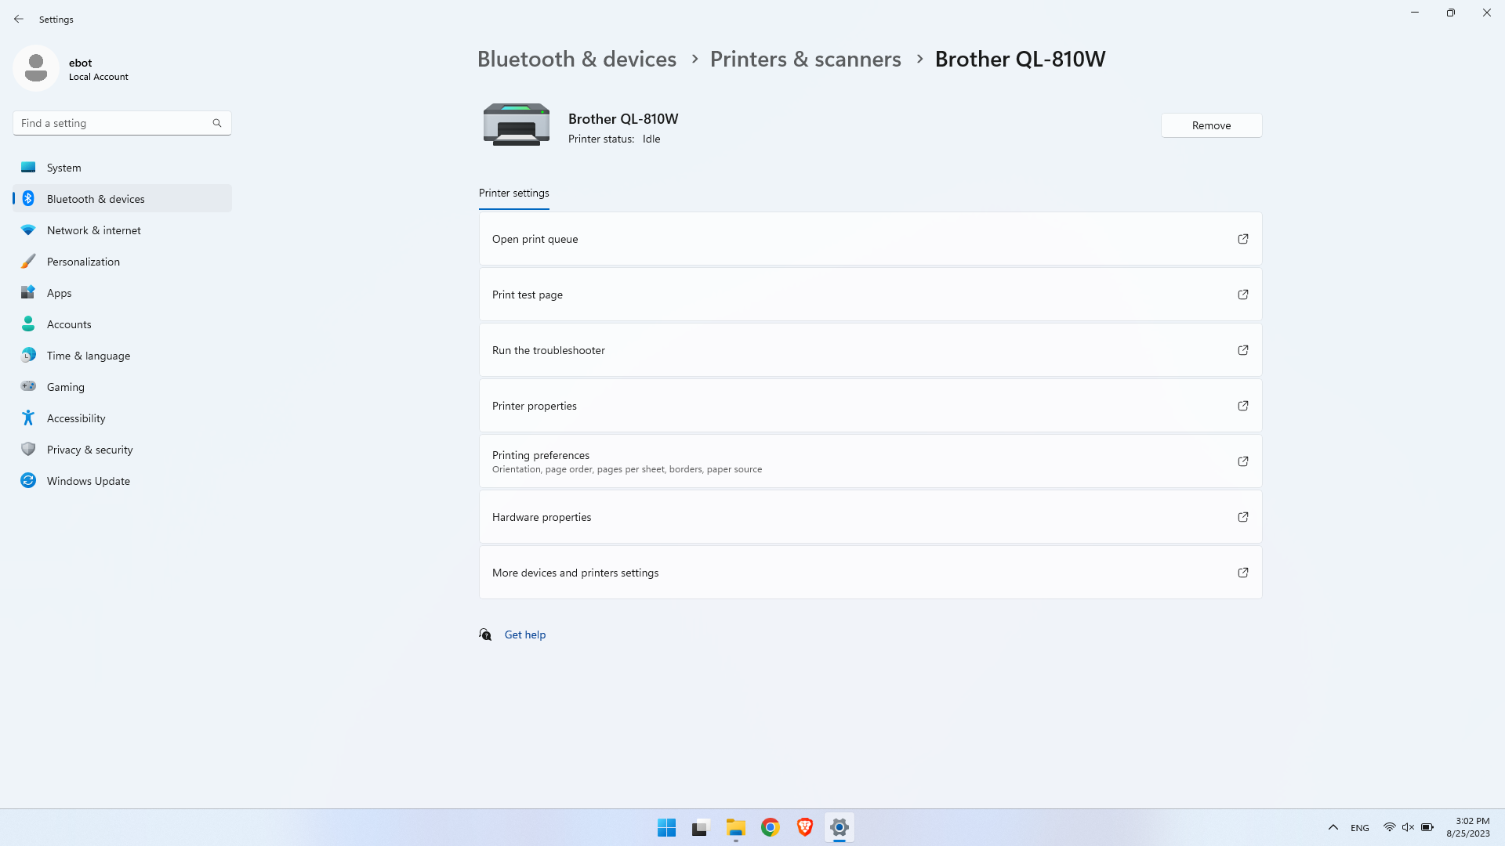
Task: Click the Bluetooth icon in sidebar
Action: tap(28, 198)
